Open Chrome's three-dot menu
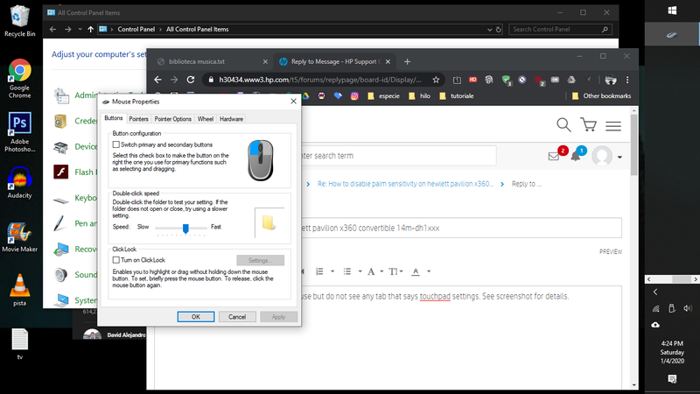 627,80
